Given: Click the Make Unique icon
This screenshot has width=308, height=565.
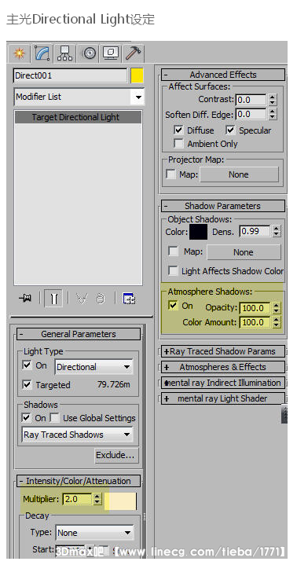Looking at the screenshot, I should pyautogui.click(x=82, y=299).
